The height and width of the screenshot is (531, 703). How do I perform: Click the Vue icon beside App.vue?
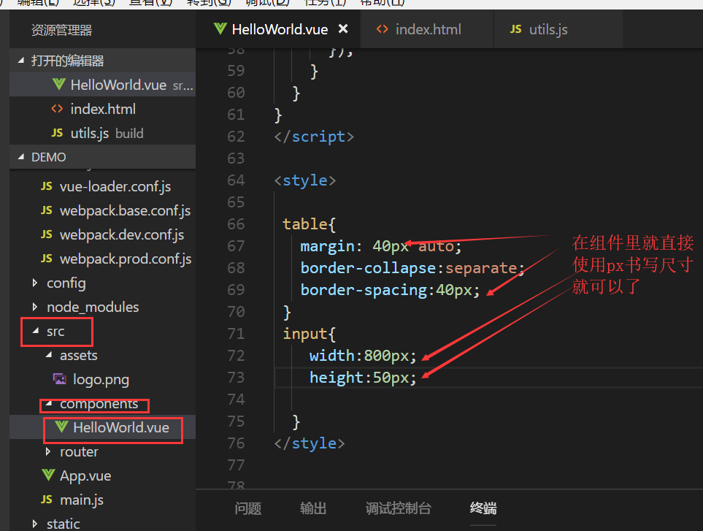[x=48, y=475]
